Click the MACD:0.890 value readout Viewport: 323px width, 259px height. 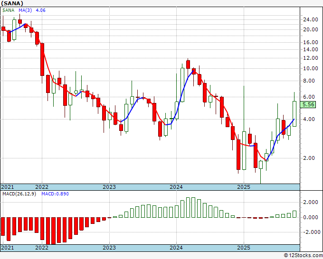(x=55, y=194)
